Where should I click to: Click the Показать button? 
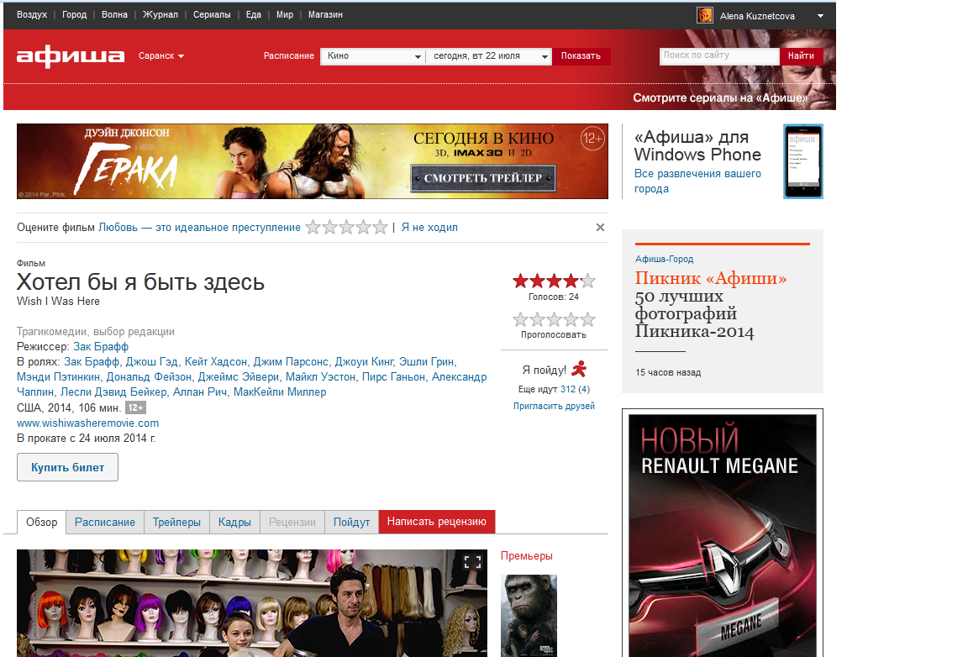point(581,56)
